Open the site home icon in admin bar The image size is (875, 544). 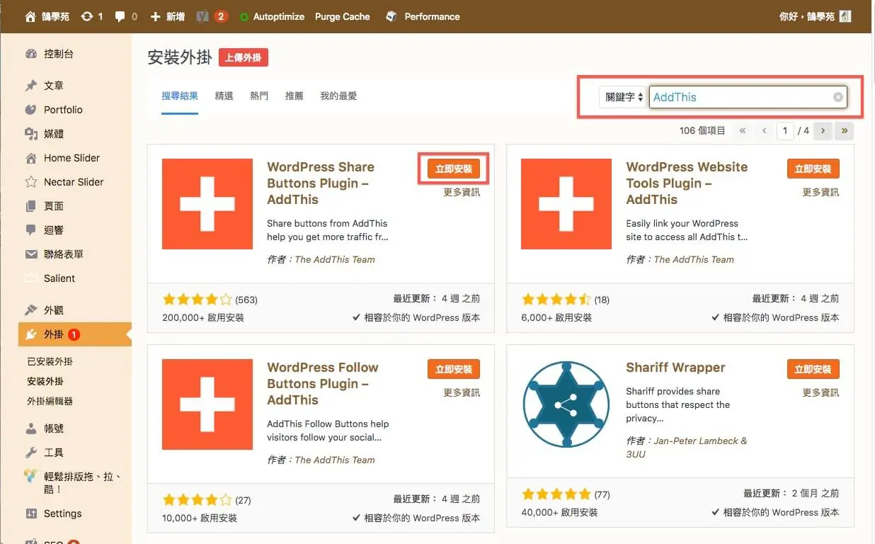(x=30, y=16)
